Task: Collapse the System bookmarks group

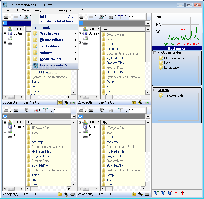Action: [x=155, y=90]
